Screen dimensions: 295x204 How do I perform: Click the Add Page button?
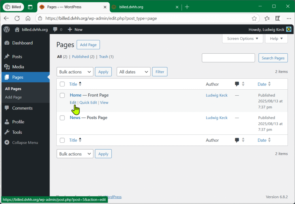point(88,45)
